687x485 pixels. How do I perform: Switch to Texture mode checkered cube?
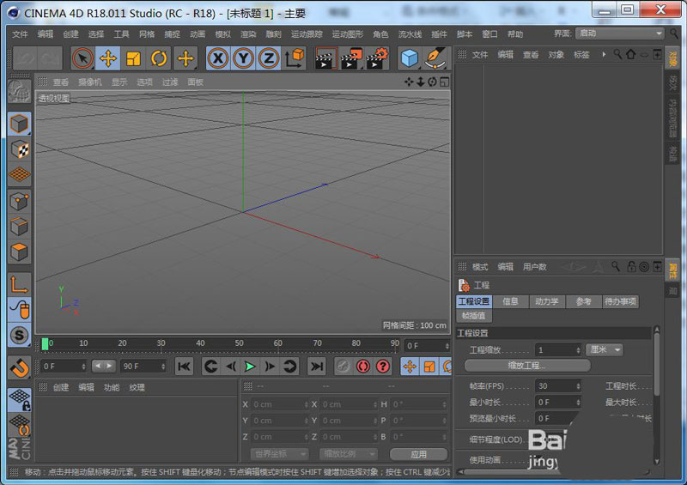click(19, 149)
